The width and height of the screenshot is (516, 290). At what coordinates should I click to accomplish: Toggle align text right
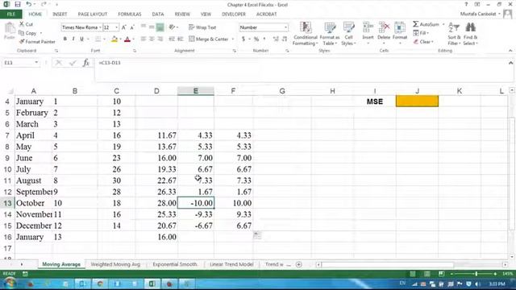[x=160, y=39]
